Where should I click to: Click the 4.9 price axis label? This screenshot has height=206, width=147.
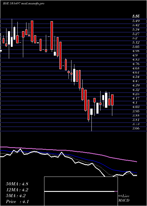[135, 55]
